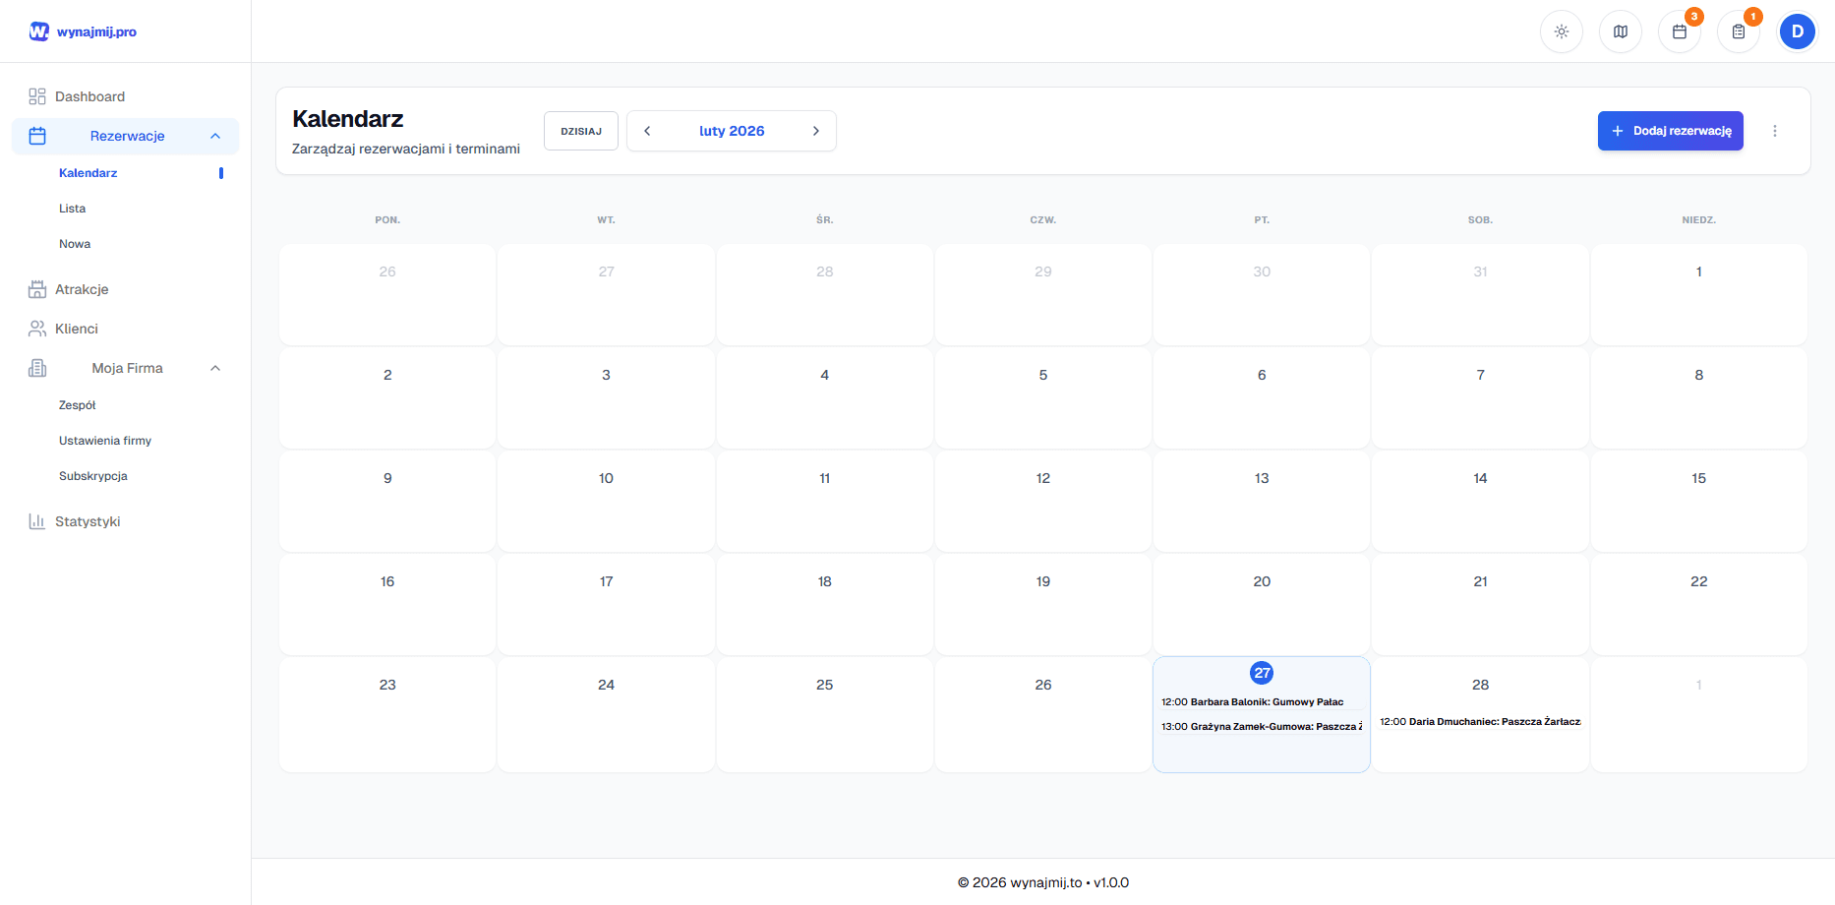Go to next month arrow
This screenshot has height=905, width=1835.
coord(815,131)
